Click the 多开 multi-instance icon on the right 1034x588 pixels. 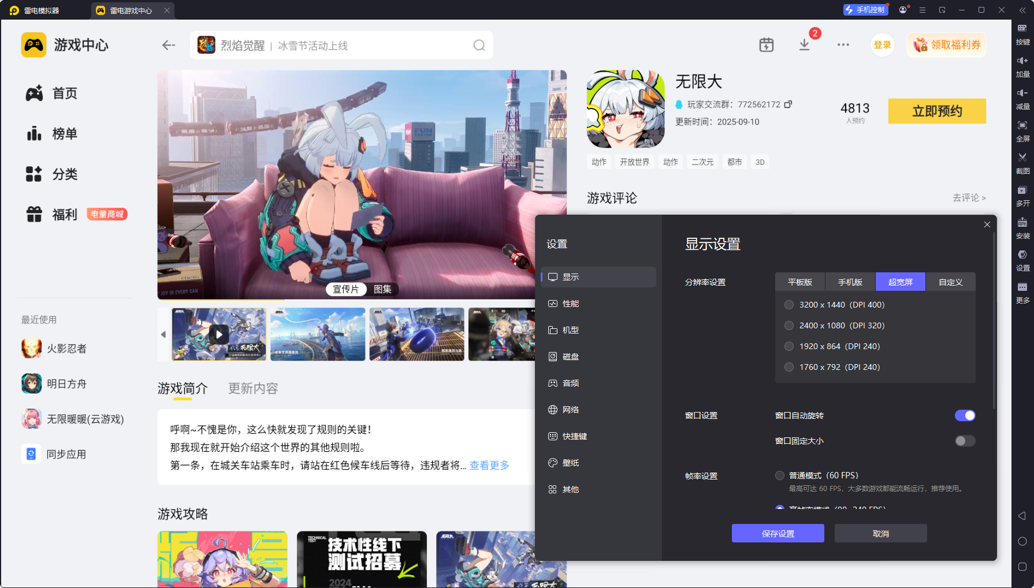[x=1022, y=196]
